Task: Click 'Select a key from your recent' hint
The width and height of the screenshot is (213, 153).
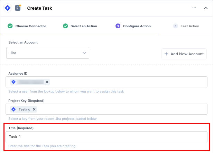Action: coord(53,119)
